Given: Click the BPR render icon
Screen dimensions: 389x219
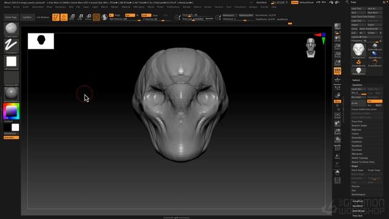Looking at the screenshot, I should (337, 27).
